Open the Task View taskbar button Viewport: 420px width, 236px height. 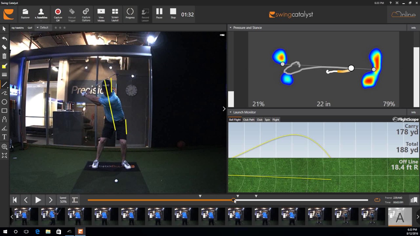(x=26, y=232)
